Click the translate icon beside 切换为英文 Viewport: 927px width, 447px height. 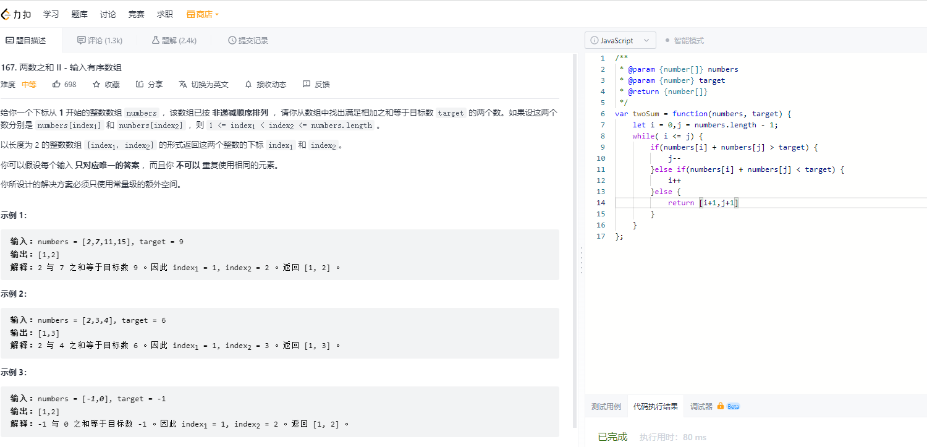coord(183,84)
